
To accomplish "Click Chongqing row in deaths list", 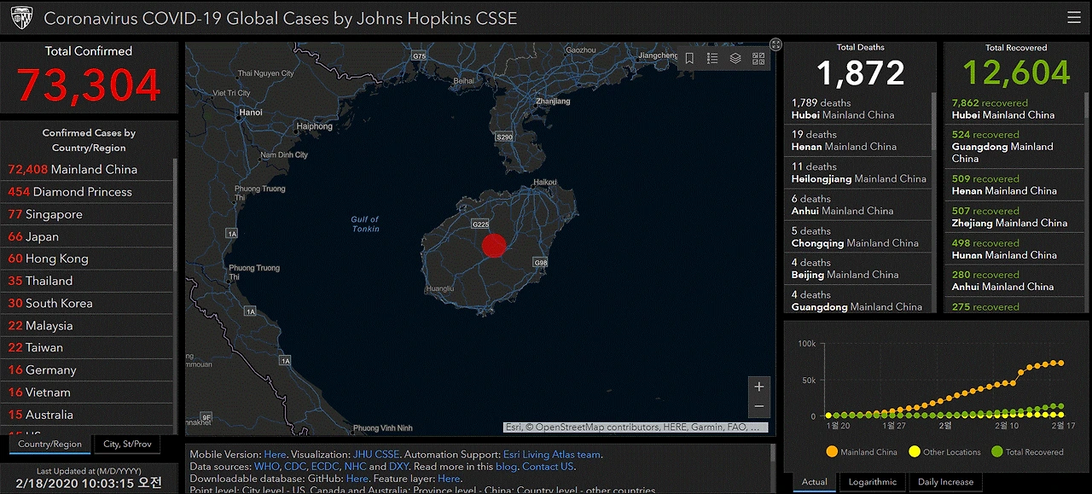I will click(x=859, y=237).
